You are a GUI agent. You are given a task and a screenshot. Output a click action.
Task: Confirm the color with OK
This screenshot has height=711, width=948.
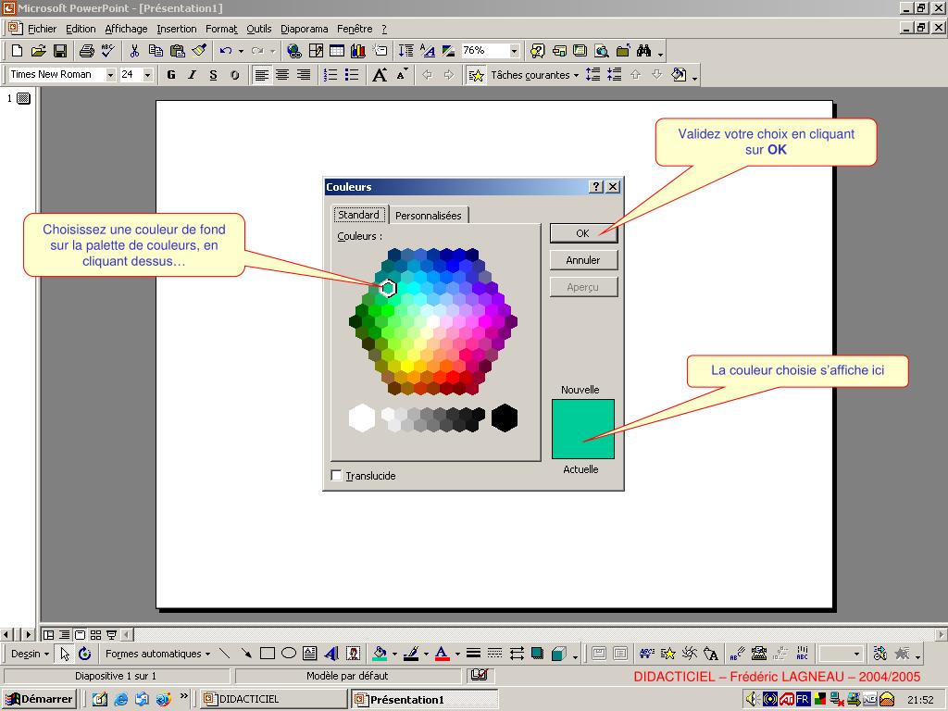point(583,233)
